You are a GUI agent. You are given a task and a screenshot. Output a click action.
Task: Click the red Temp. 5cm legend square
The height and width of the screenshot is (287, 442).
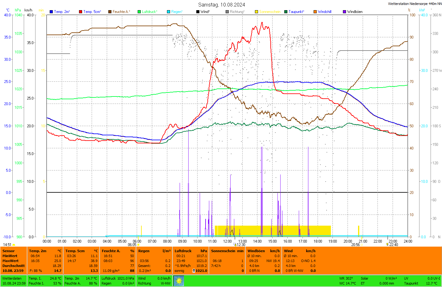pyautogui.click(x=81, y=12)
